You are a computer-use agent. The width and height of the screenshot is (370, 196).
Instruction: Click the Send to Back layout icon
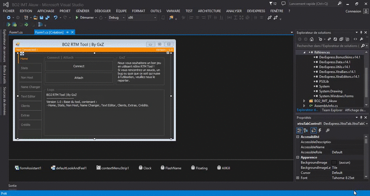click(x=275, y=18)
